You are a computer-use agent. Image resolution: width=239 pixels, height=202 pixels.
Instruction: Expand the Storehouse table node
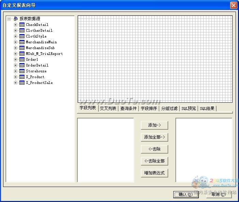point(15,71)
